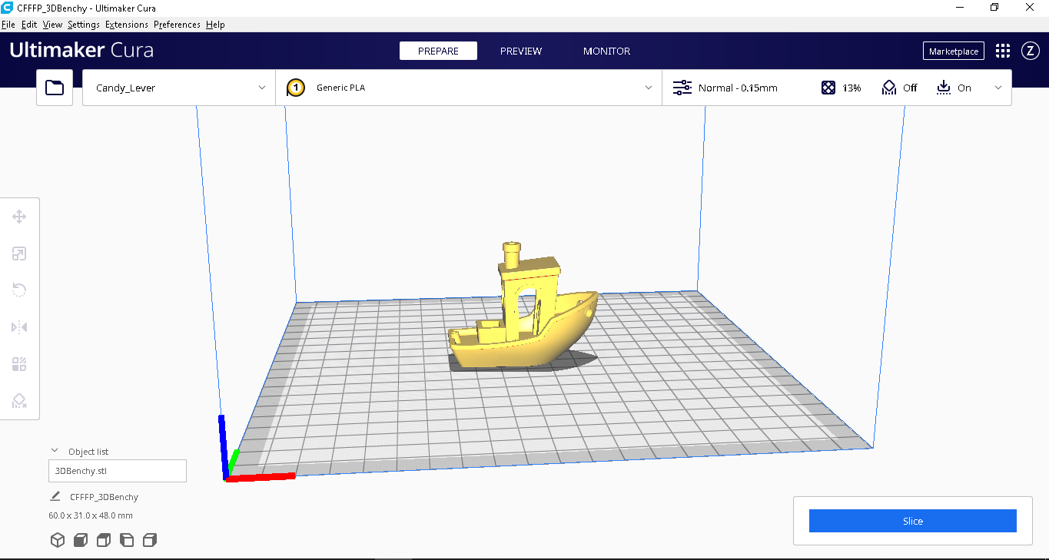Expand the print settings panel chevron
Image resolution: width=1049 pixels, height=560 pixels.
click(x=998, y=88)
